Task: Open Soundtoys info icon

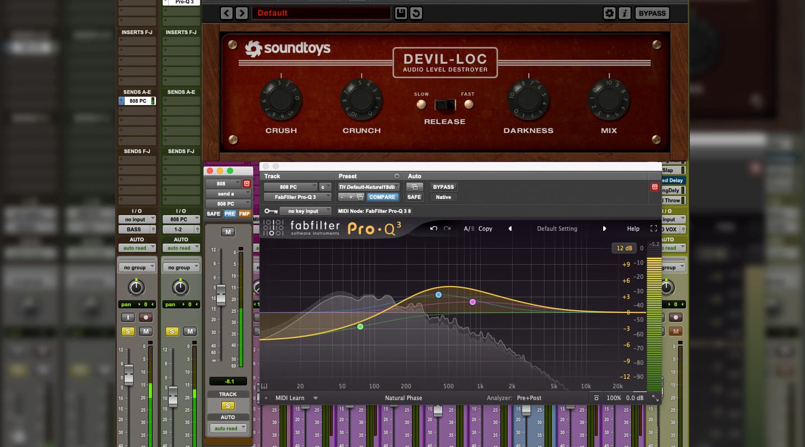Action: click(625, 13)
